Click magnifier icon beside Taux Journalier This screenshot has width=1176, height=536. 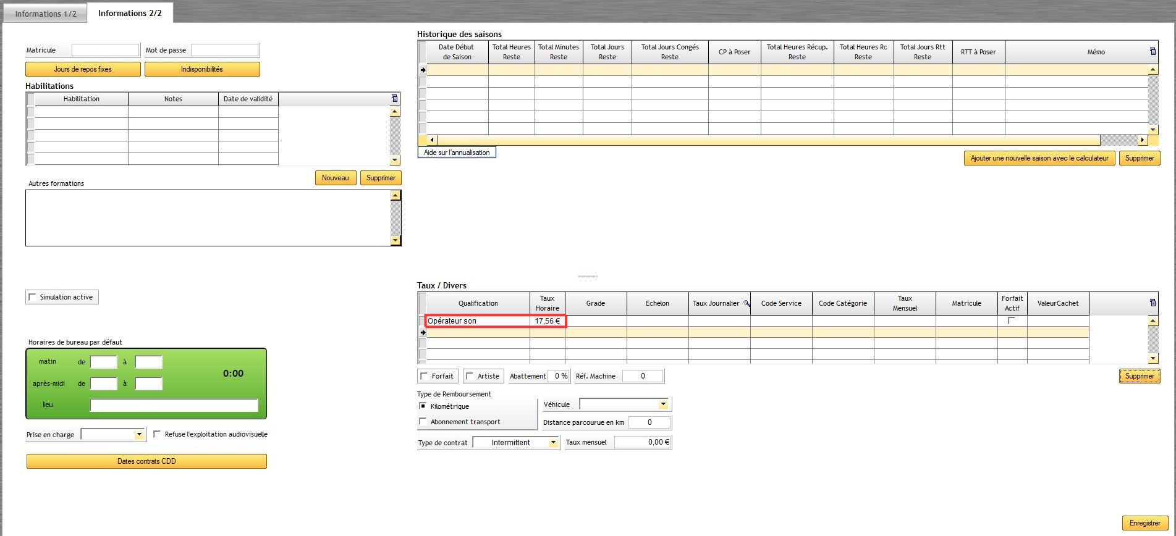[x=746, y=303]
